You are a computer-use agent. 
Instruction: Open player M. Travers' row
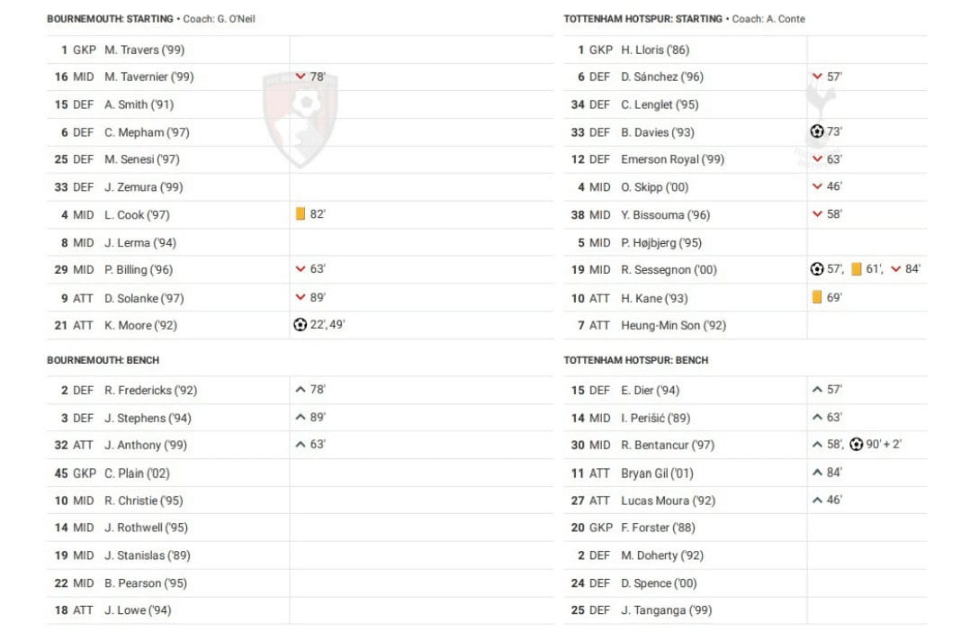tap(301, 50)
